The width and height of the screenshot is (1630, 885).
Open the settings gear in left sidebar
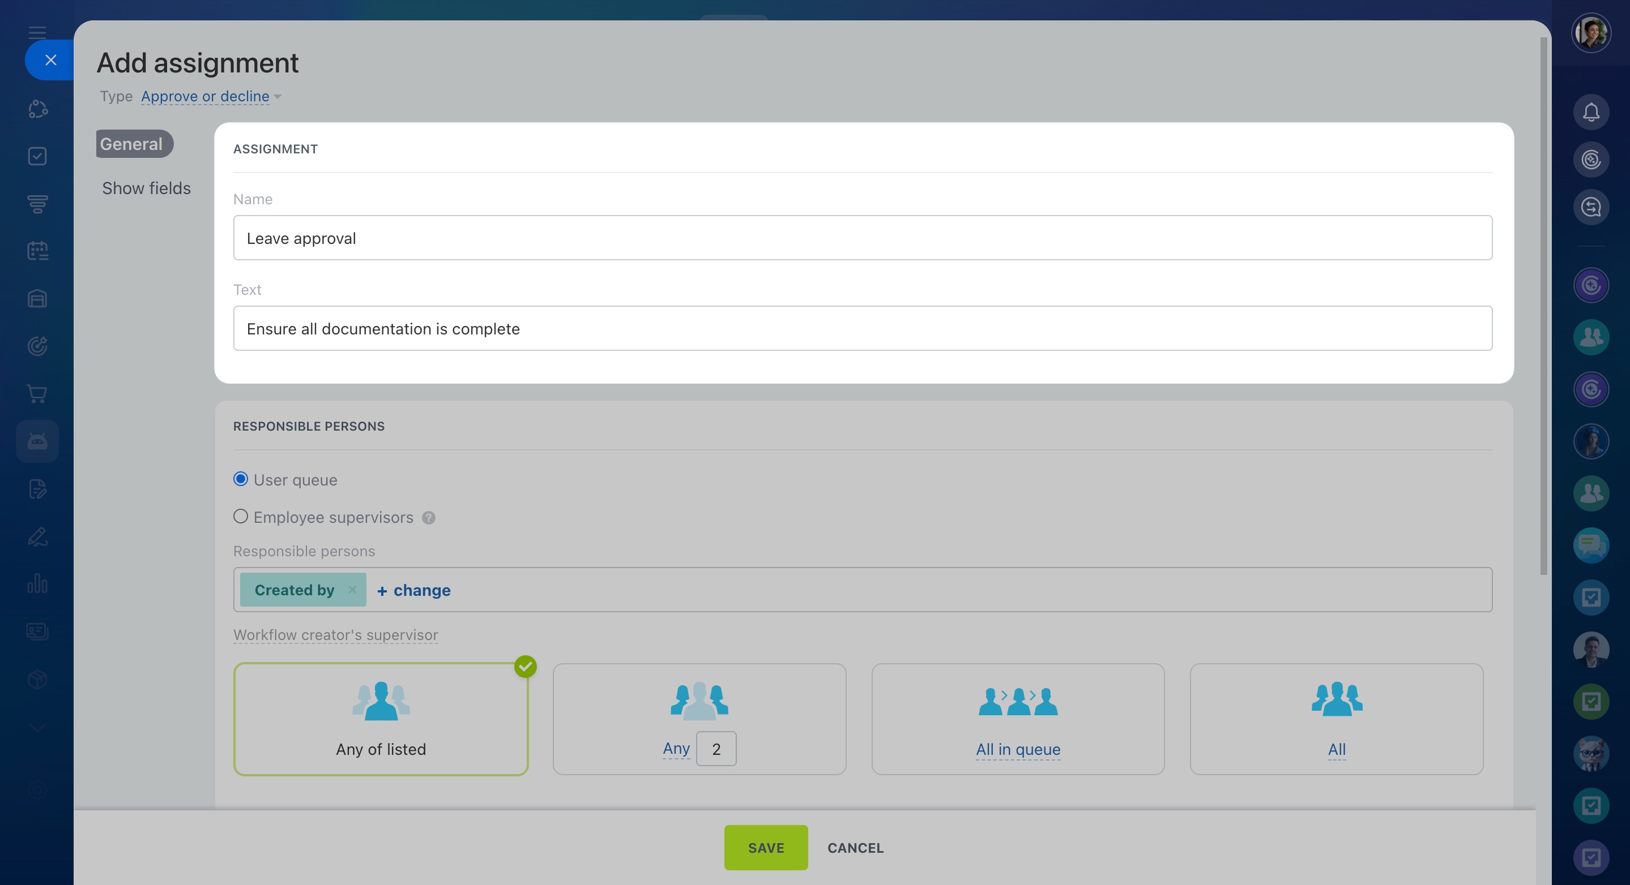click(x=37, y=790)
